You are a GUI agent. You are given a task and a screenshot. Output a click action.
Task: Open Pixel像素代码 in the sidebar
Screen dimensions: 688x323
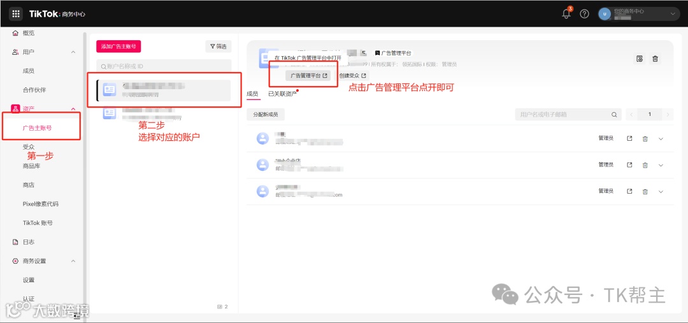pyautogui.click(x=40, y=204)
